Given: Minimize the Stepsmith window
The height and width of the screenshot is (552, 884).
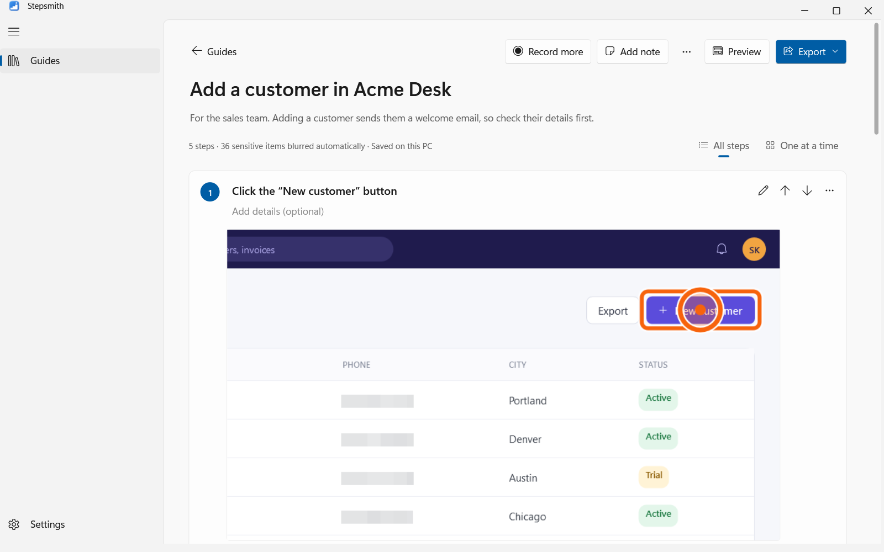Looking at the screenshot, I should pyautogui.click(x=805, y=10).
